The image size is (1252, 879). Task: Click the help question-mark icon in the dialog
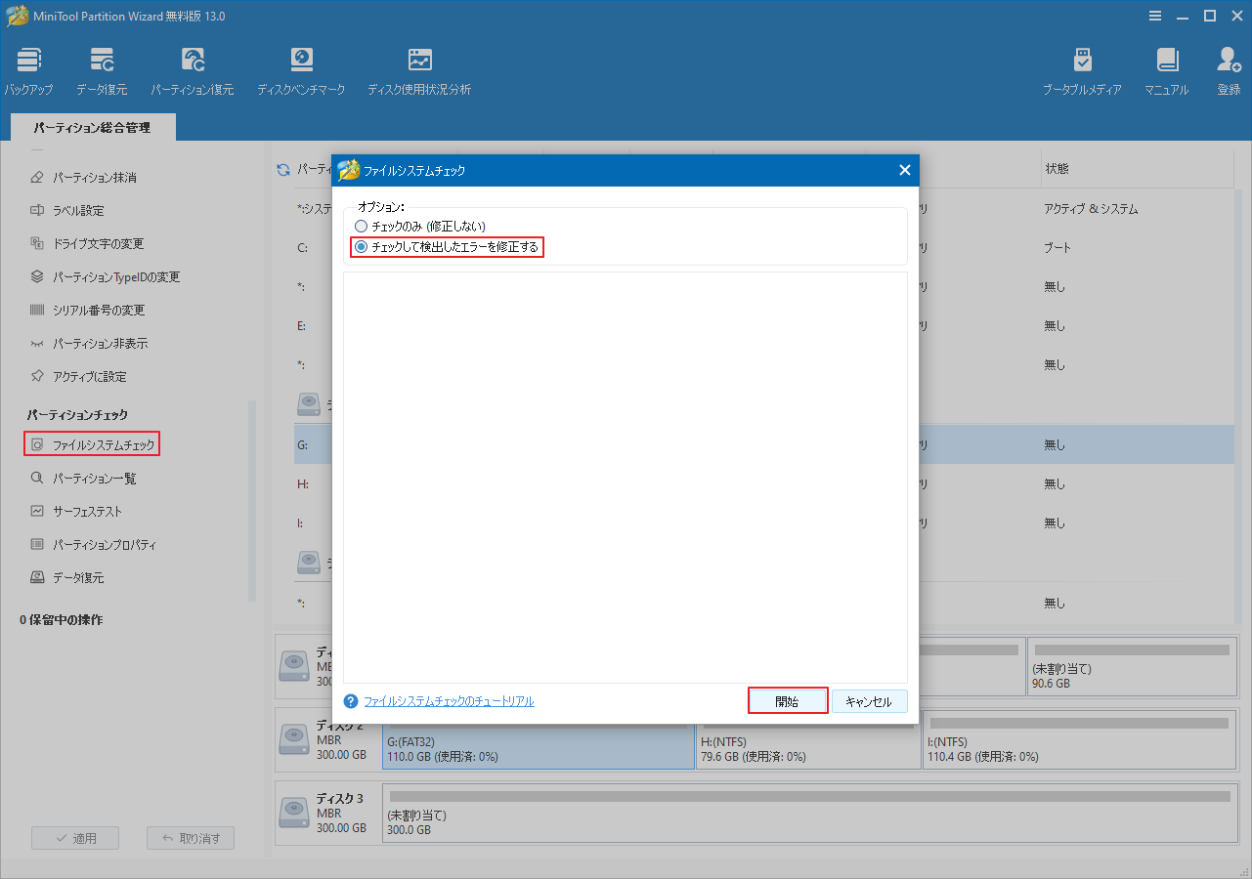[350, 700]
